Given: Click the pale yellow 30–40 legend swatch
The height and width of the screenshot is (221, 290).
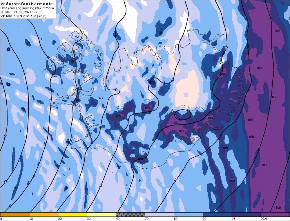Looking at the screenshot, I should point(101,214).
